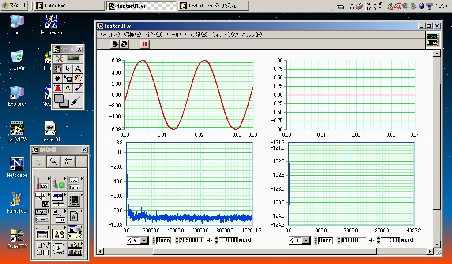Select the Probe tool
The height and width of the screenshot is (264, 452).
tap(68, 88)
